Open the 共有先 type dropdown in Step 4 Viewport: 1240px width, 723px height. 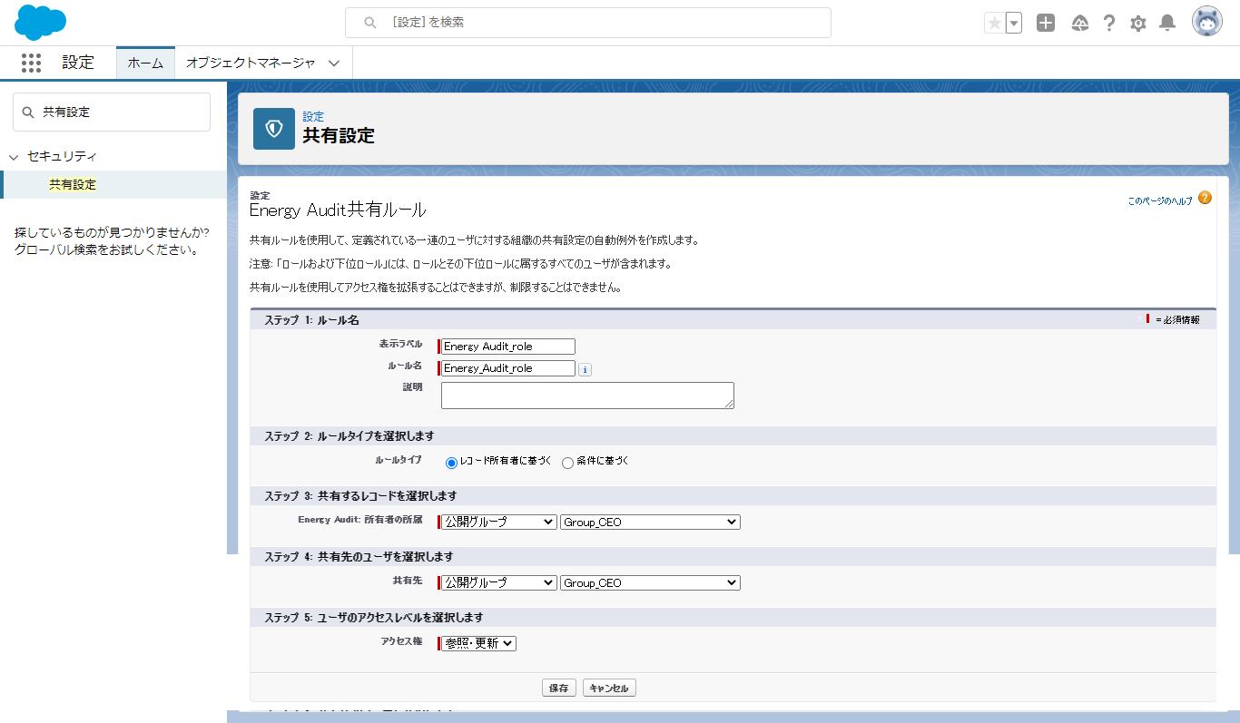(x=499, y=582)
